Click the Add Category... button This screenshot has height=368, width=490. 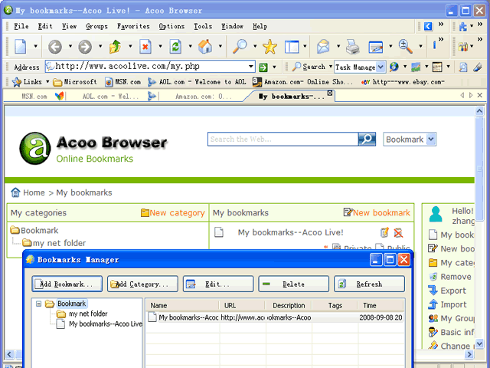142,284
